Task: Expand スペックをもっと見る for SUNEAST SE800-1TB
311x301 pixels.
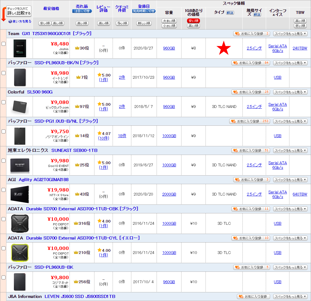Action: point(290,151)
